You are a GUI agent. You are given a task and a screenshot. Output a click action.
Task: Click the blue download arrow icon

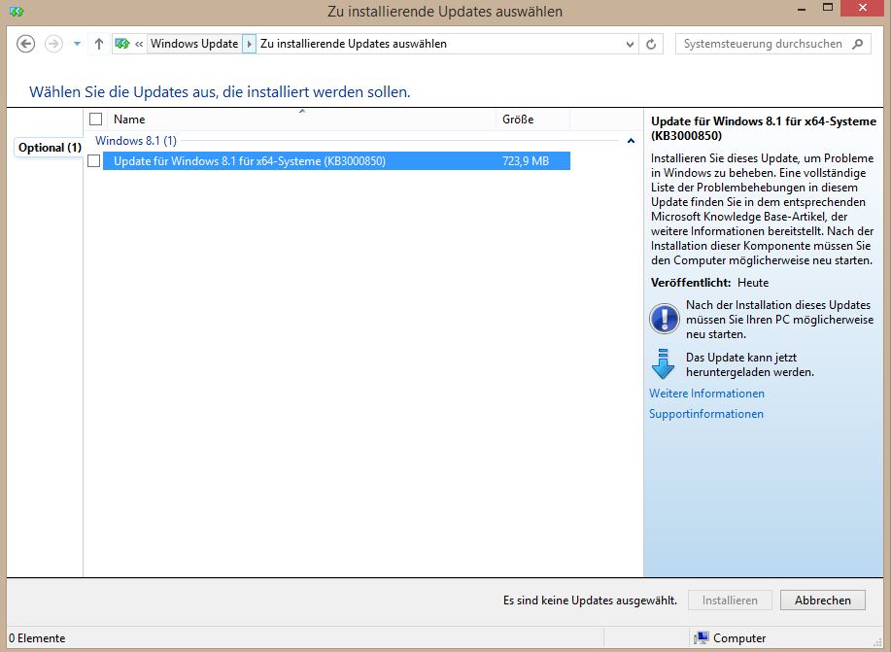click(x=663, y=363)
